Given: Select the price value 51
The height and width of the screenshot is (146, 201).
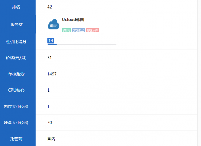Looking at the screenshot, I should pos(49,58).
